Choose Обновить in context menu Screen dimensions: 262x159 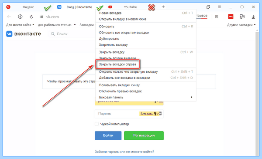[146, 27]
